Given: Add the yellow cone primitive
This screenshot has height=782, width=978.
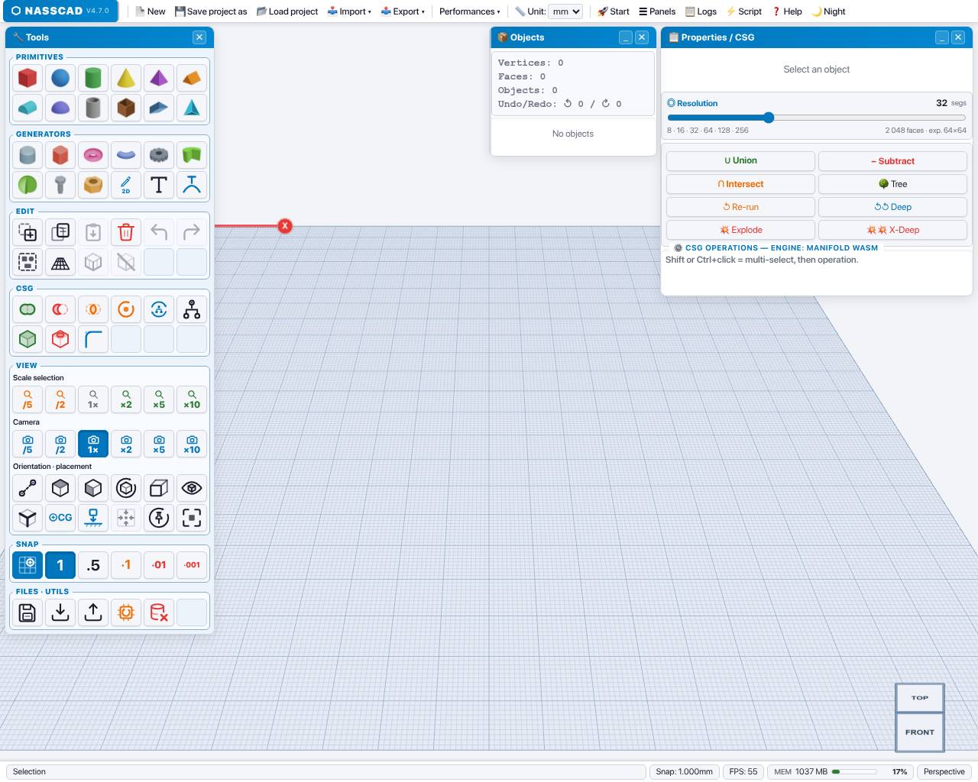Looking at the screenshot, I should 126,78.
